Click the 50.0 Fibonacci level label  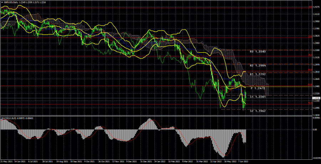(x=310, y=70)
